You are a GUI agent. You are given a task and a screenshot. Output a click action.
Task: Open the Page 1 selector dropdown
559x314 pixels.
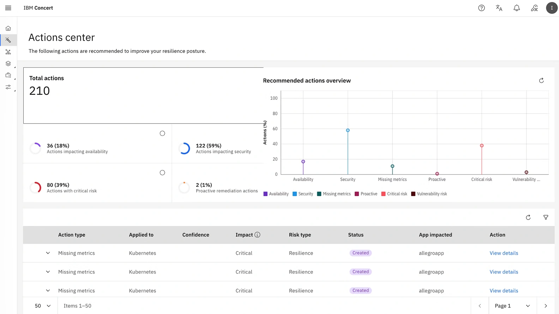coord(512,306)
